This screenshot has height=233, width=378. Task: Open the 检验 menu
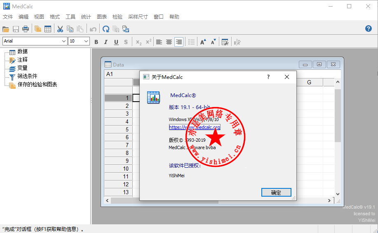coord(117,17)
